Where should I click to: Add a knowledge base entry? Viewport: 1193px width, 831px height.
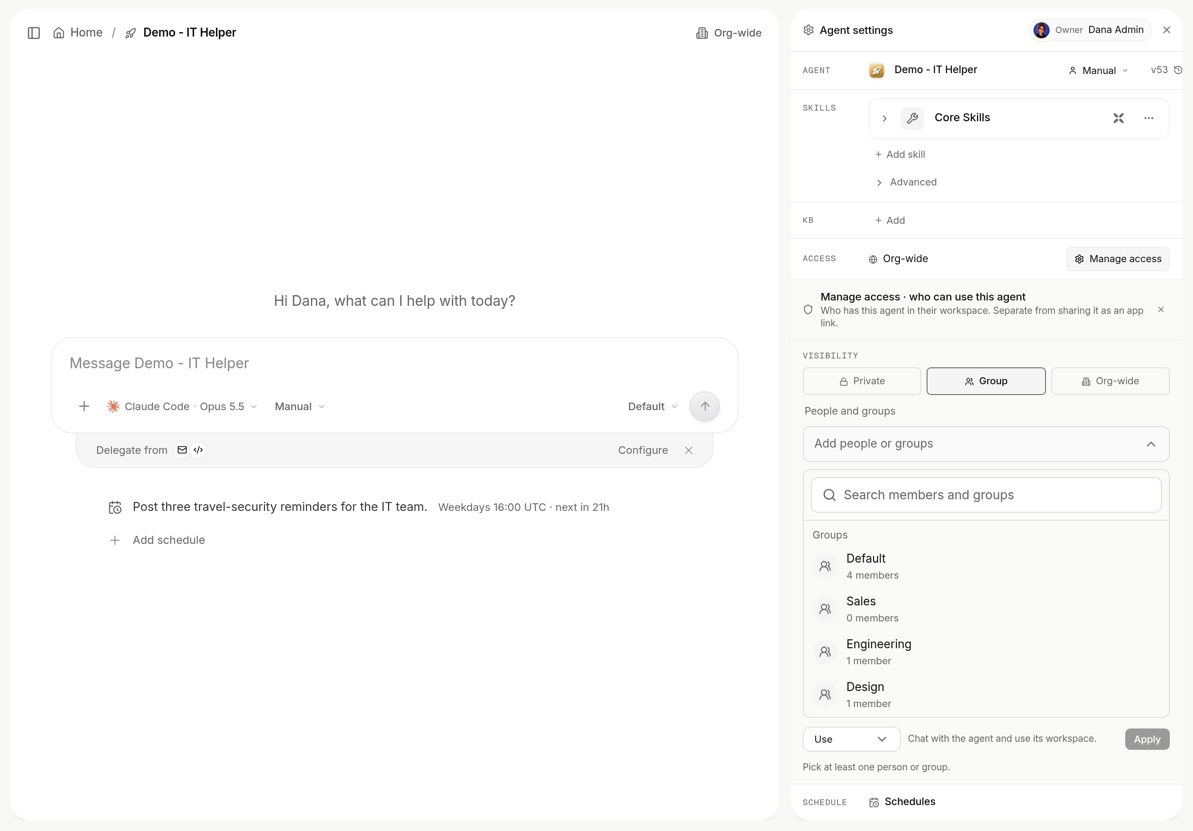pyautogui.click(x=890, y=221)
